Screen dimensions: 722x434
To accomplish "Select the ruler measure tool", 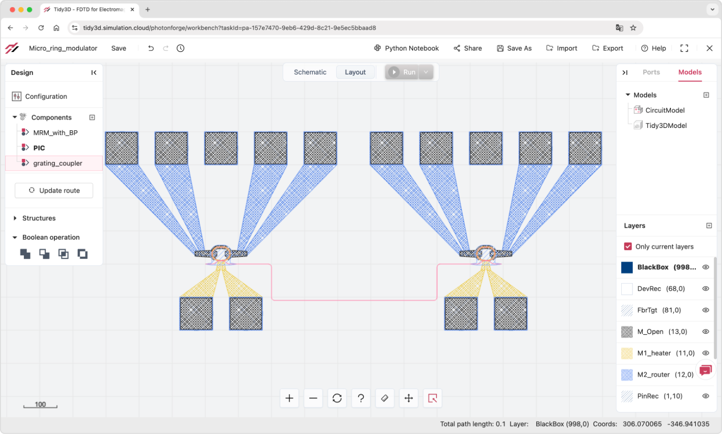I will (385, 398).
